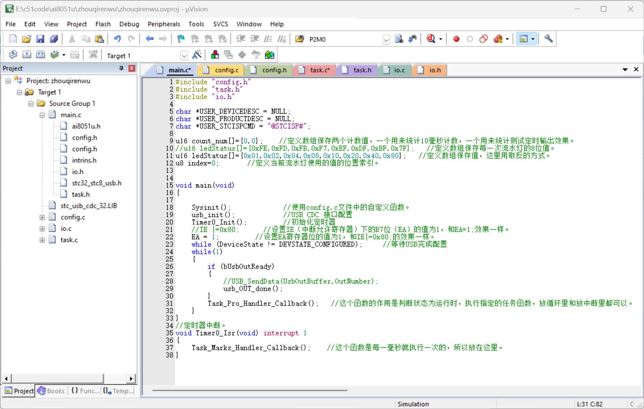The image size is (644, 409).
Task: Click the Open file folder icon
Action: pyautogui.click(x=27, y=39)
